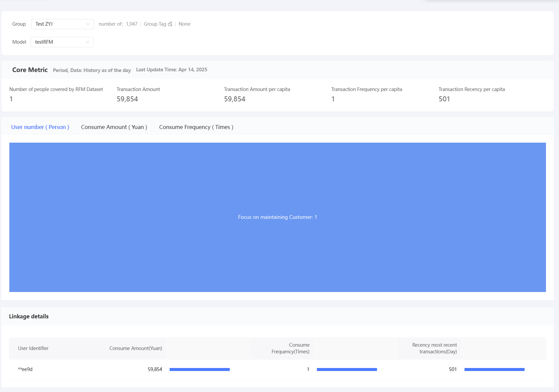Click the Consume Frequency bar in the row
Viewport: 559px width, 392px height.
347,369
